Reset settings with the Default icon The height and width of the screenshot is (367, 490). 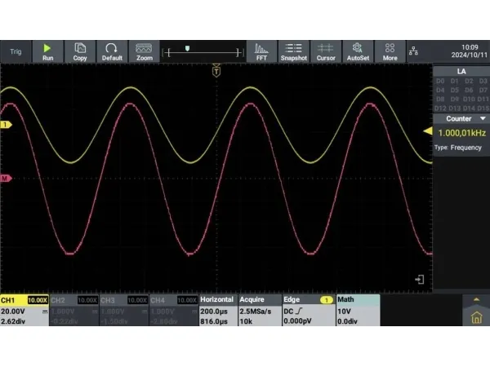click(x=112, y=51)
